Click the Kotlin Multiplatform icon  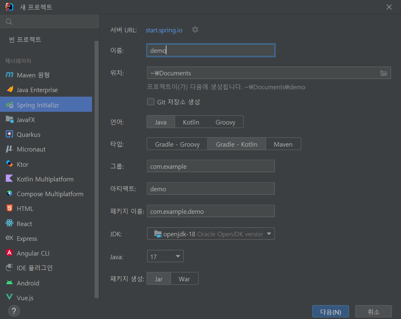pos(9,179)
